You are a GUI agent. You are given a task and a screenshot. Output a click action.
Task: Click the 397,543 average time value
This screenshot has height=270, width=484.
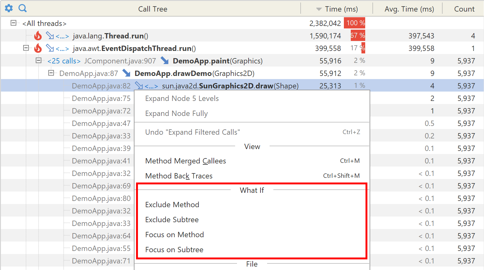[x=421, y=36]
